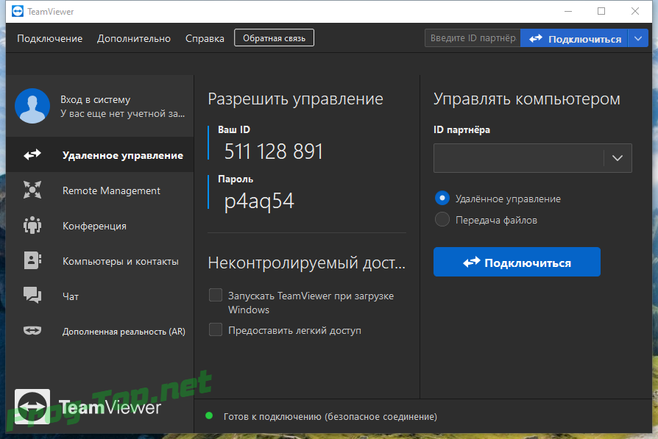Click 'Вход в систему' sign-in link
658x439 pixels.
pyautogui.click(x=95, y=99)
